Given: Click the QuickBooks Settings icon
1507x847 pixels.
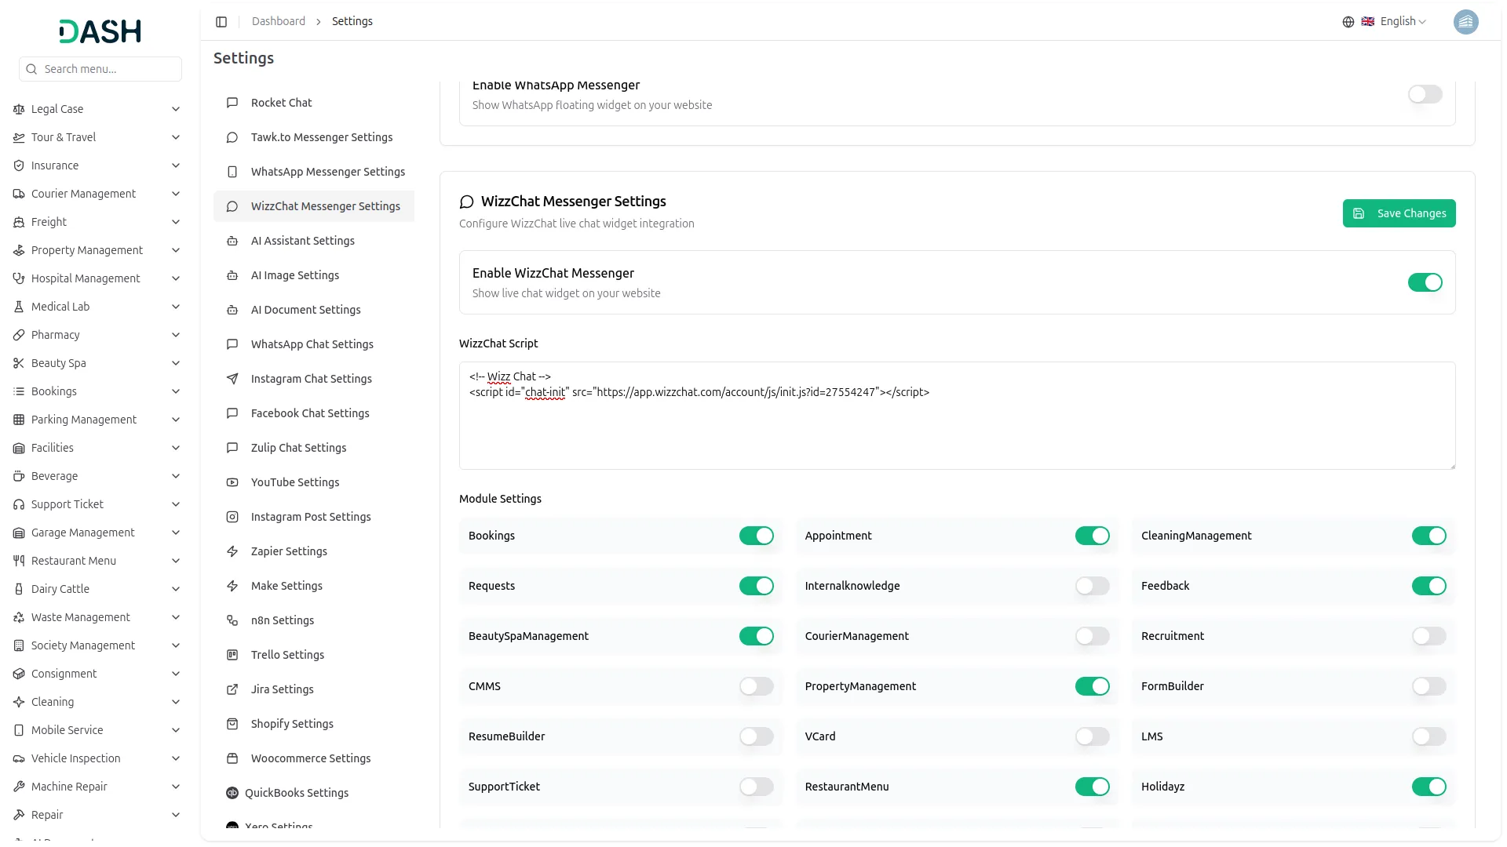Looking at the screenshot, I should click(232, 793).
